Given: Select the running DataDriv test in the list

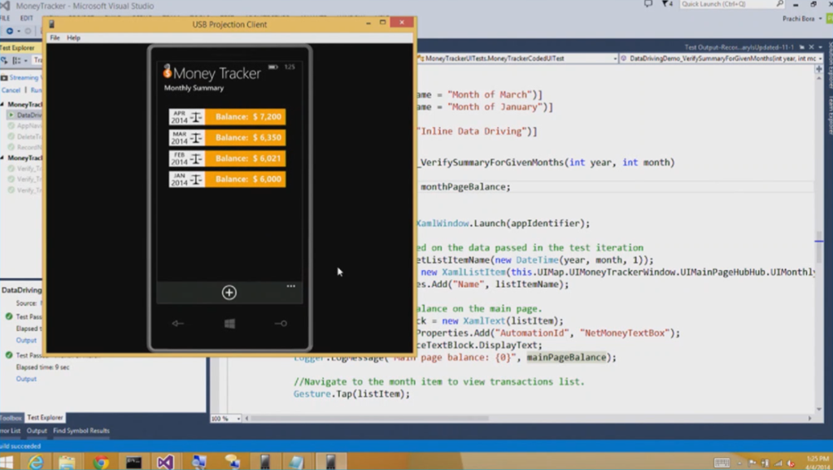Looking at the screenshot, I should pos(24,115).
